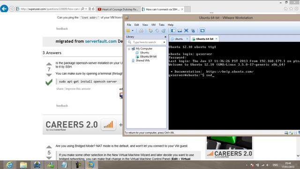Open the snapshot manager icon in the toolbar
Screen dimensions: 300x169
pos(164,31)
